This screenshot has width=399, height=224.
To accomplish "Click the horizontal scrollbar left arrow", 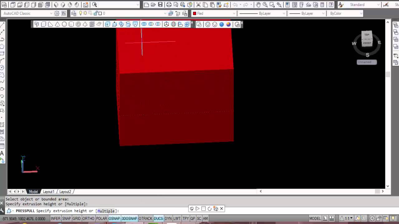I will tap(261, 191).
